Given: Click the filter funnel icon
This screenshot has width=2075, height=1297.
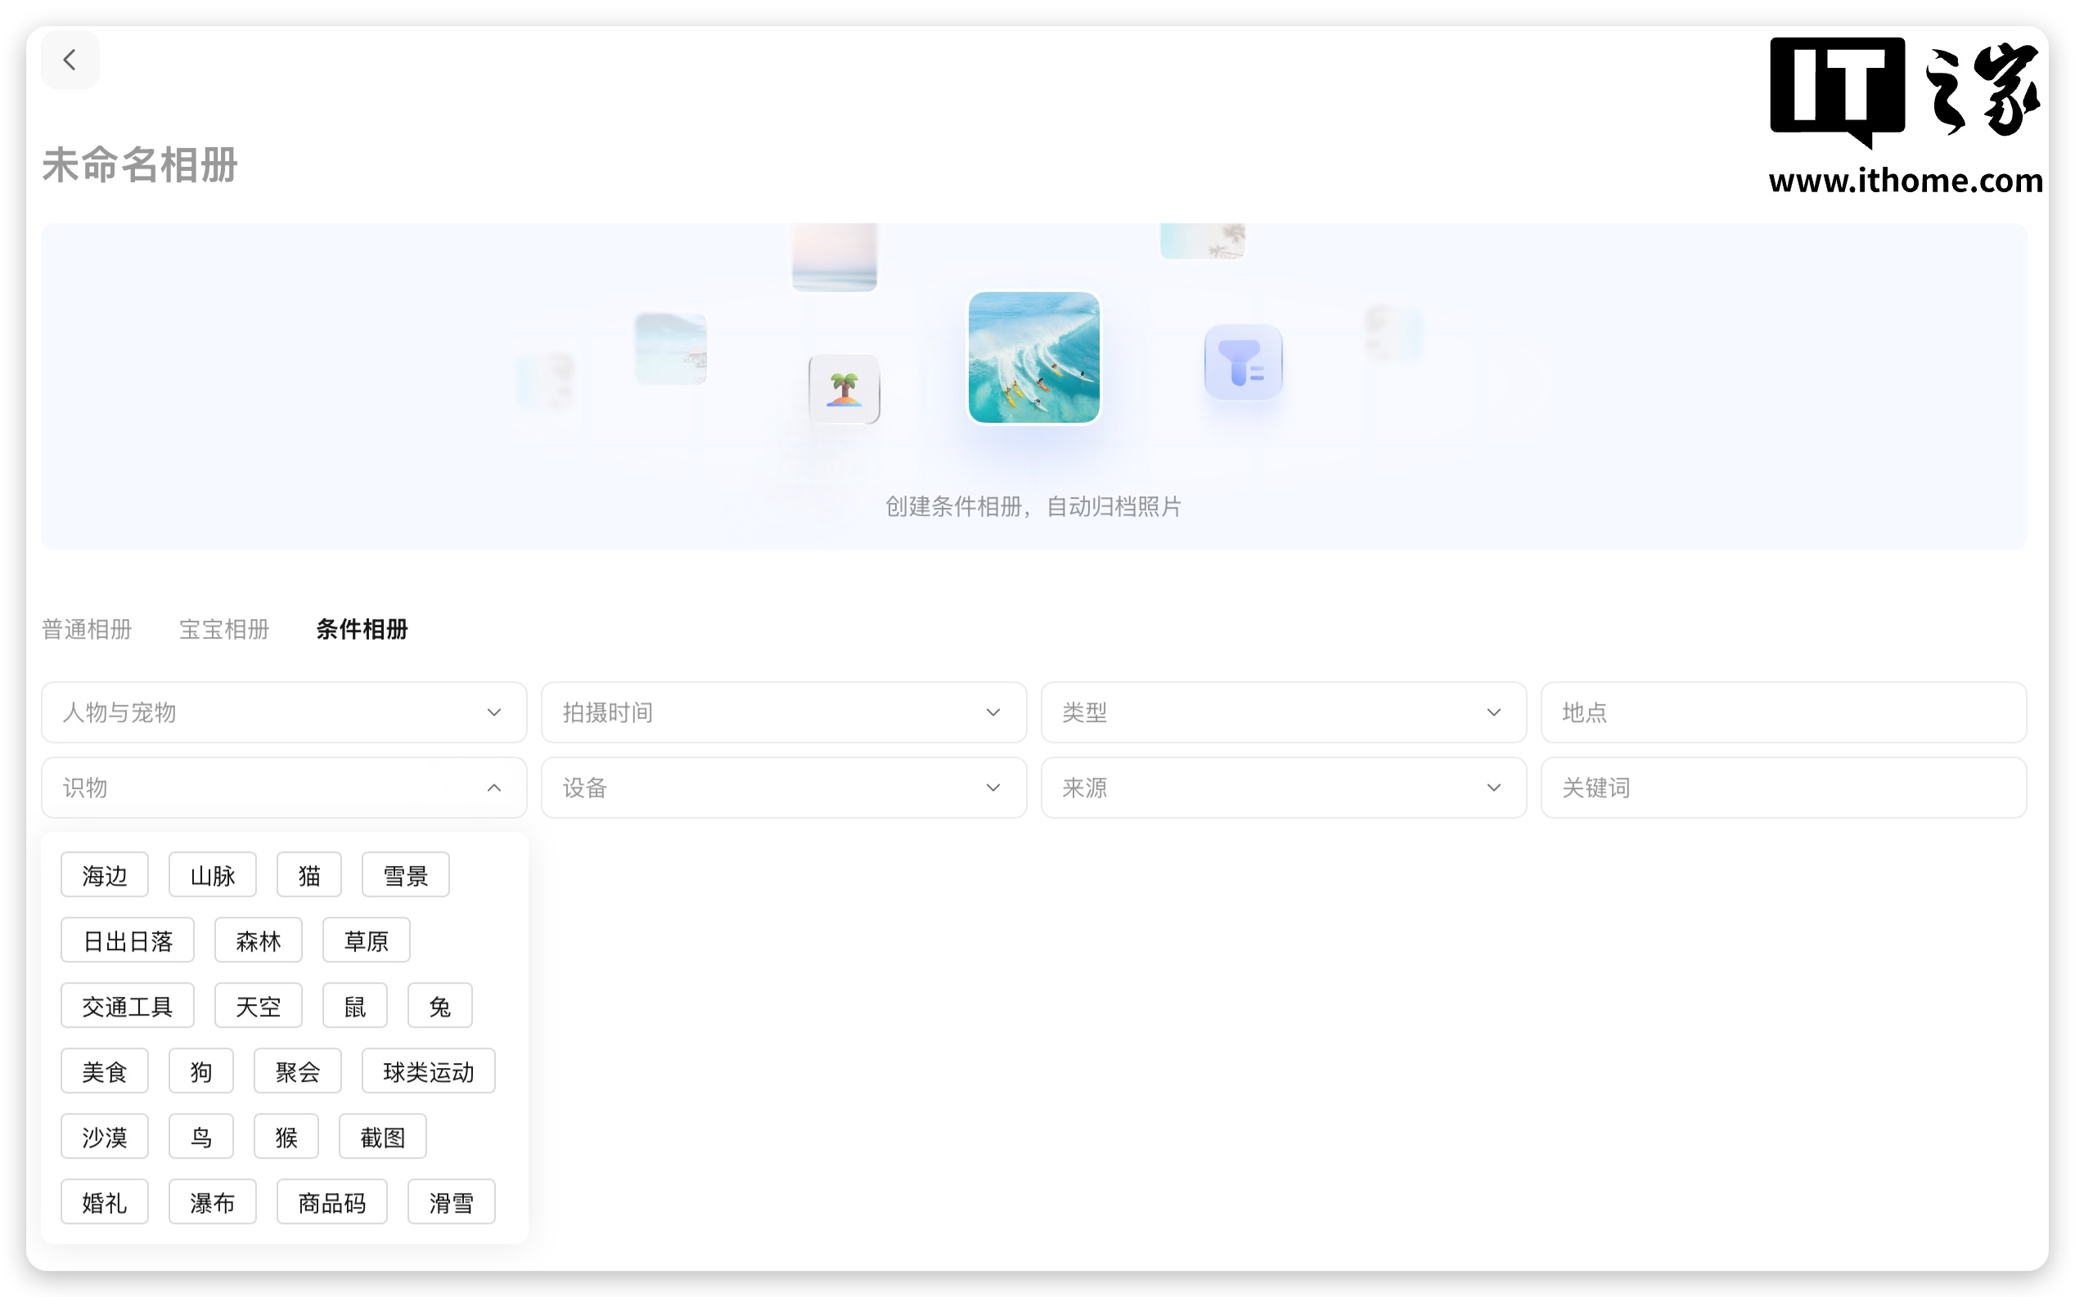Looking at the screenshot, I should pos(1243,362).
